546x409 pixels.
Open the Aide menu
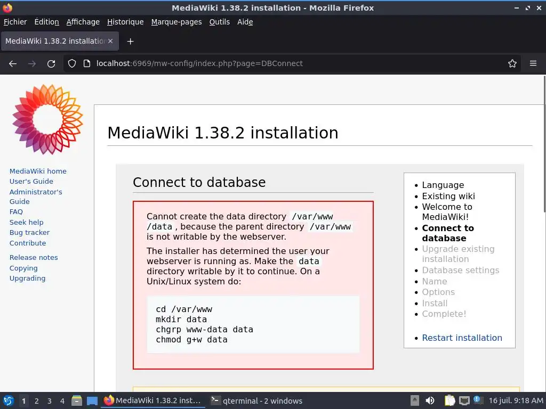click(245, 22)
